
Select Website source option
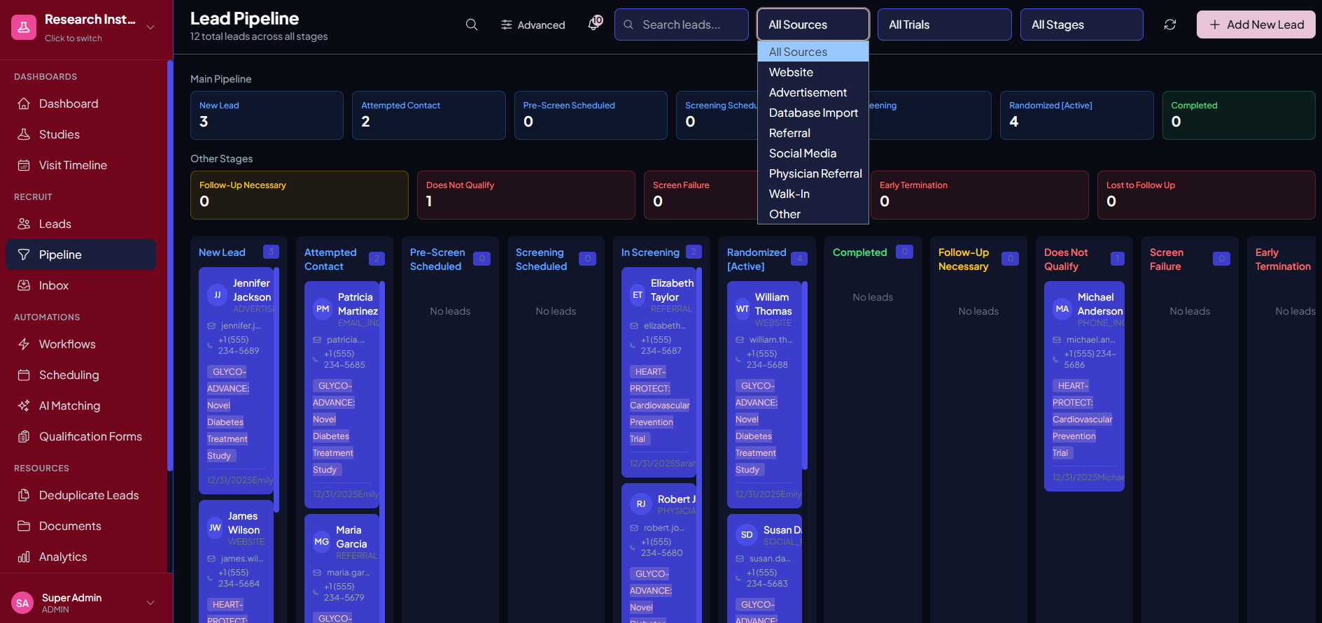tap(813, 72)
